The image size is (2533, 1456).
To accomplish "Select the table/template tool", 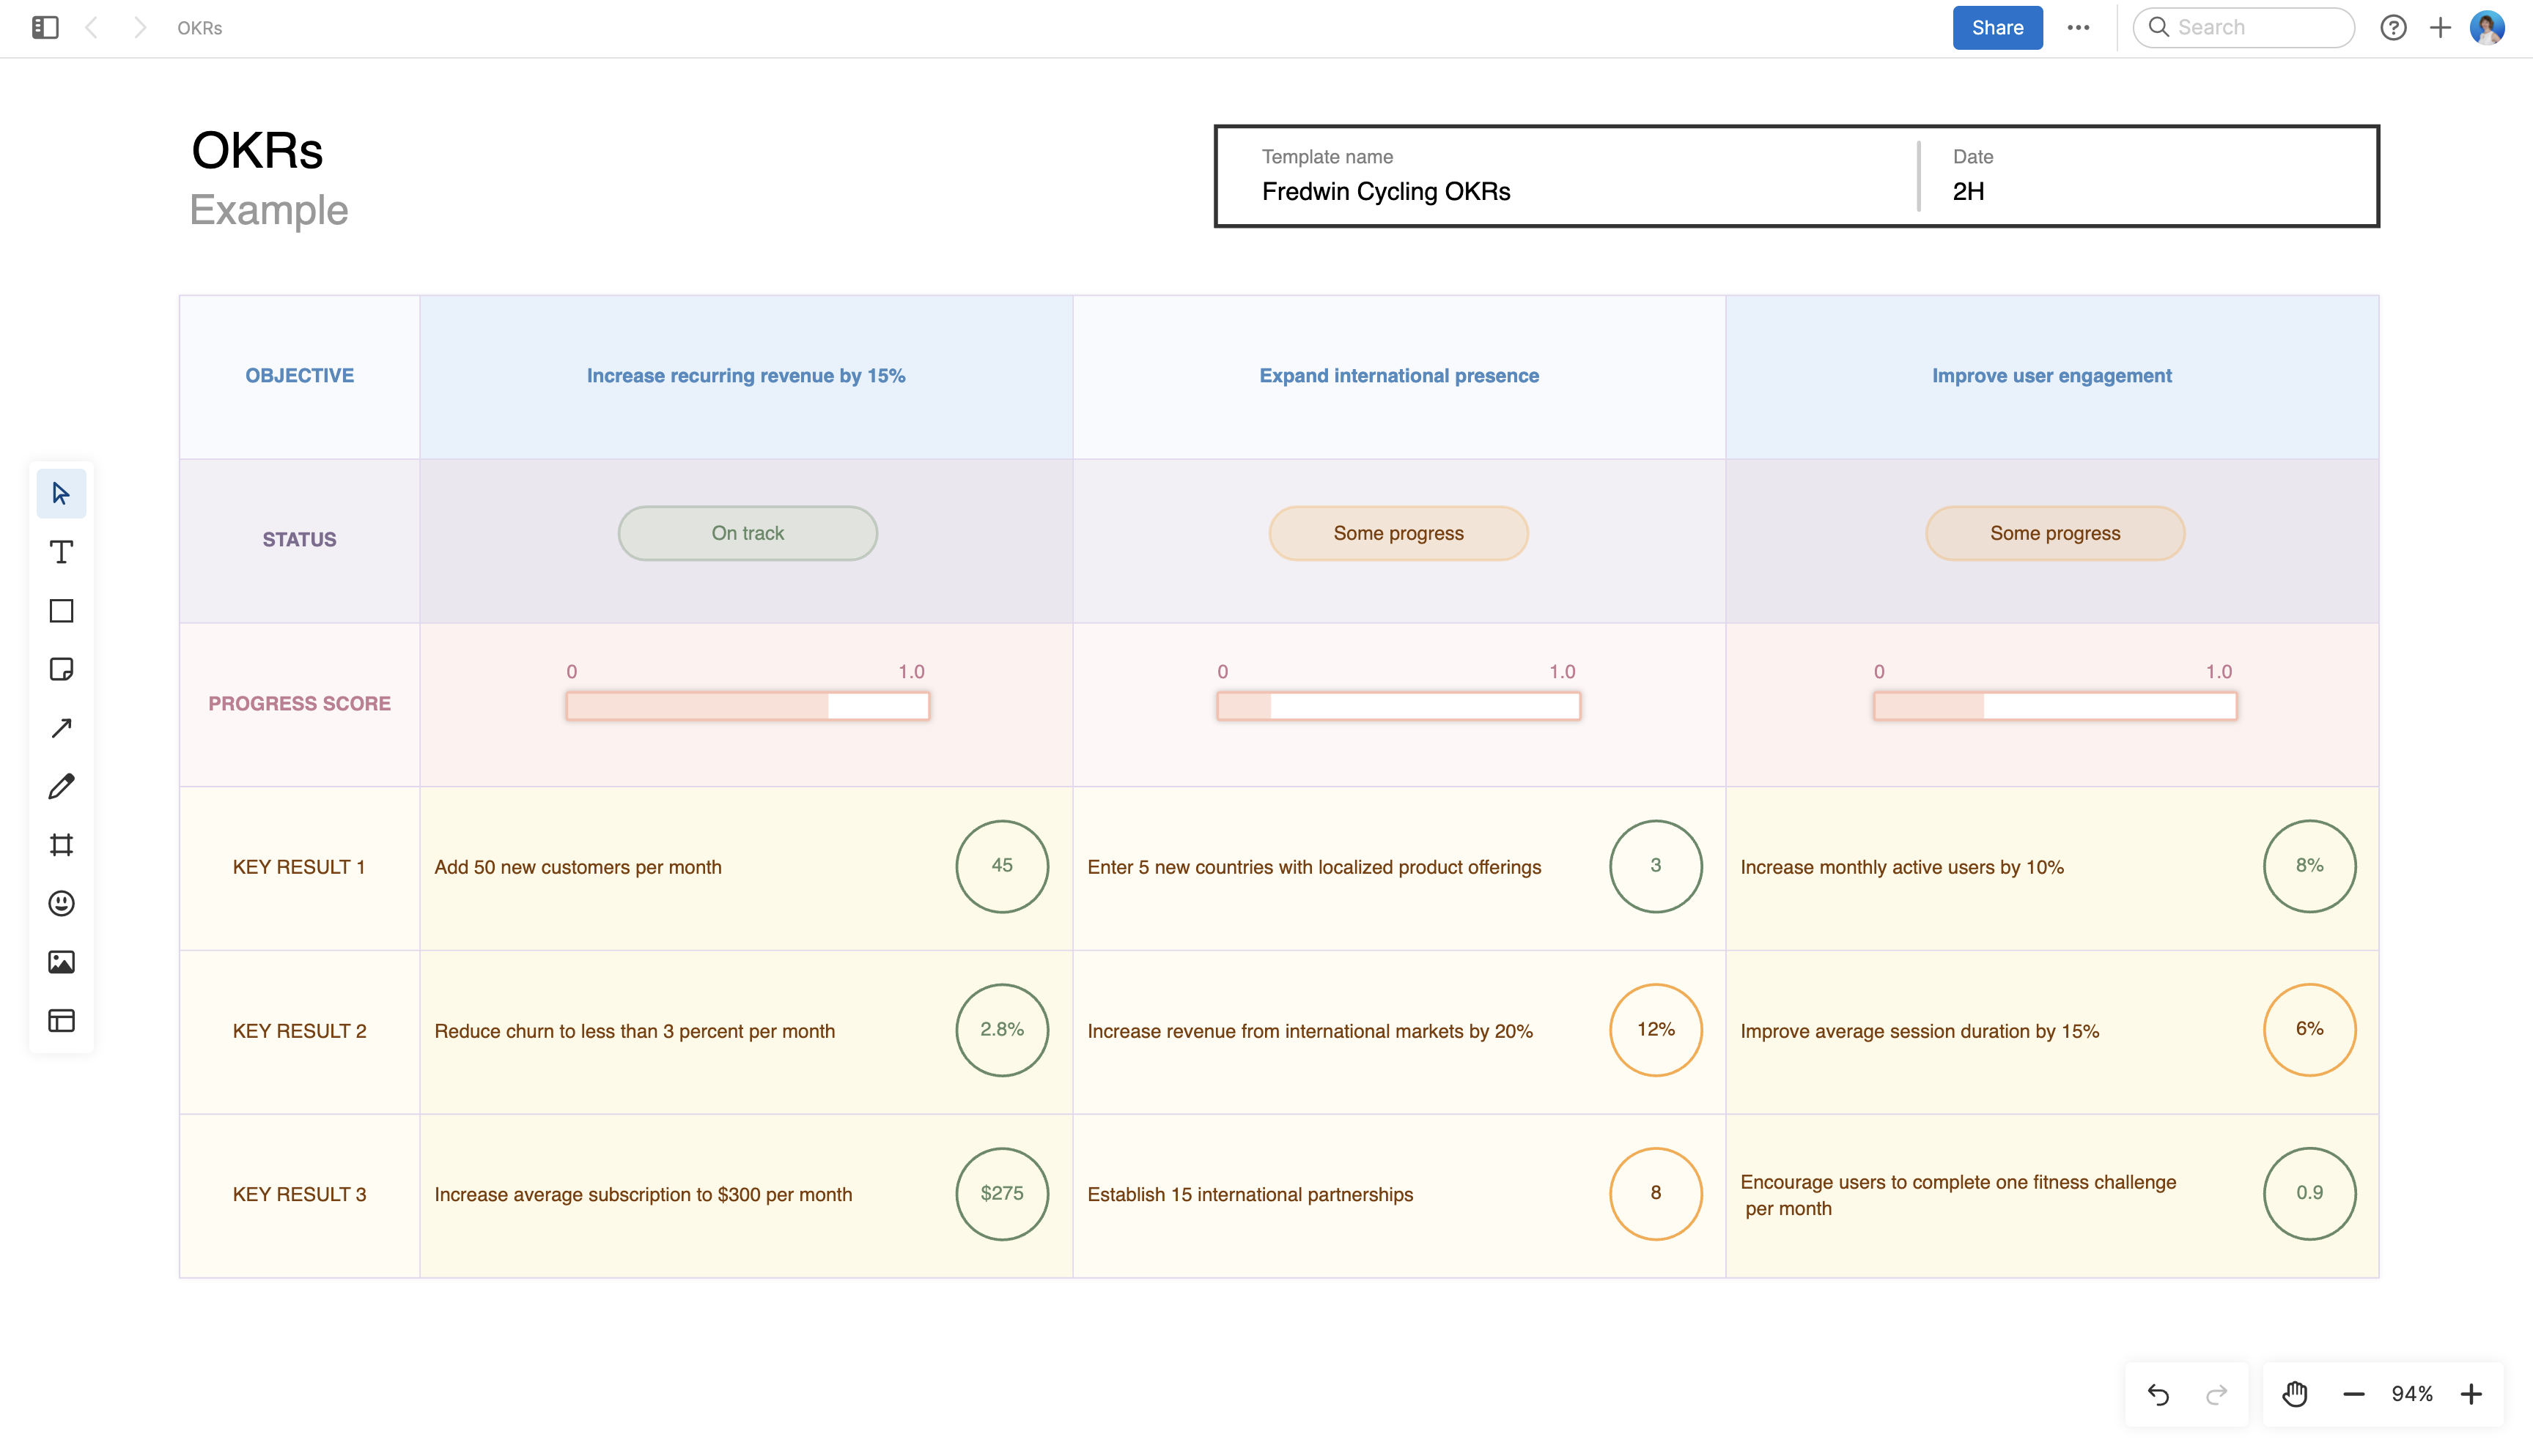I will coord(61,1021).
